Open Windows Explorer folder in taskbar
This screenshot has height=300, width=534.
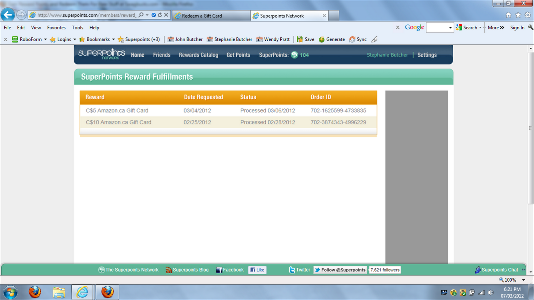(59, 292)
